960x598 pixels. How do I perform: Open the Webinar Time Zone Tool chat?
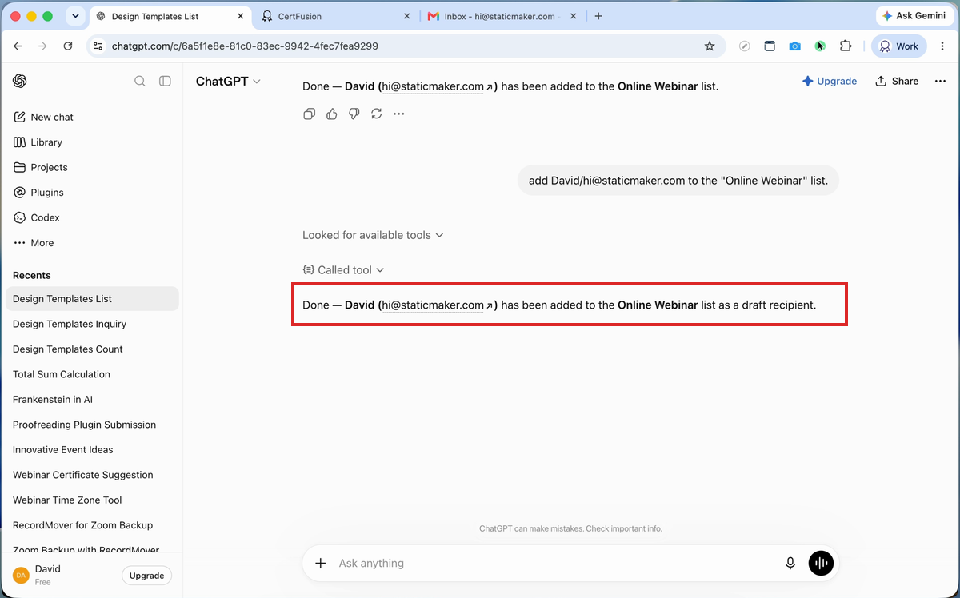point(92,500)
